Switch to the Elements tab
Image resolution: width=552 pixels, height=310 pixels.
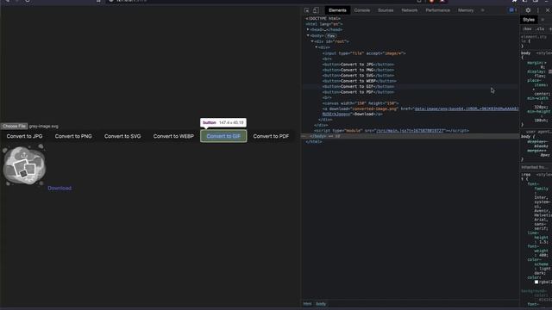(337, 10)
